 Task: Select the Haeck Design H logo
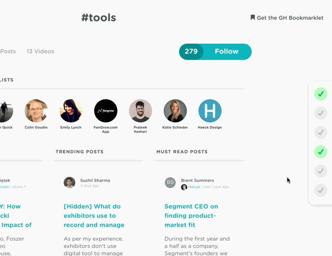(x=210, y=111)
